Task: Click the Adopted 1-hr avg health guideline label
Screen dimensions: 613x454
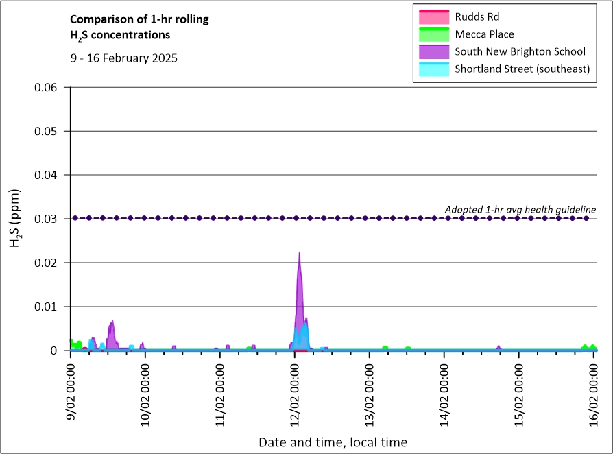Action: pos(520,209)
